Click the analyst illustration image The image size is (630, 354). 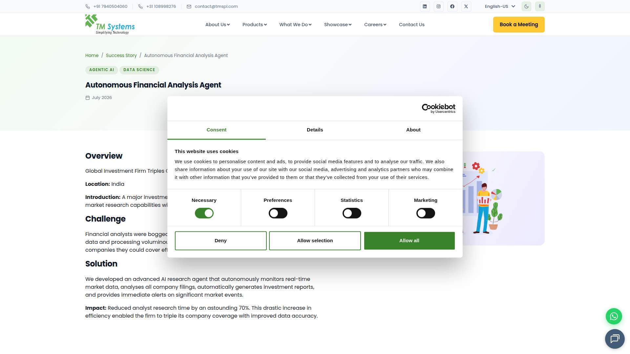click(504, 198)
